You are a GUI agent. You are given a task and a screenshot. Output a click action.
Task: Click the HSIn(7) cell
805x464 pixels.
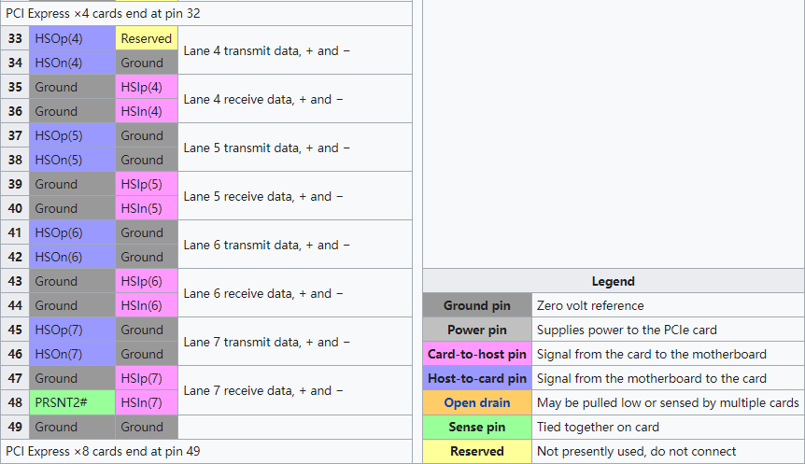pos(147,402)
